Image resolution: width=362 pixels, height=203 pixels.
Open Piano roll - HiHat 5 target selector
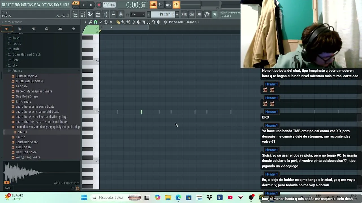183,22
